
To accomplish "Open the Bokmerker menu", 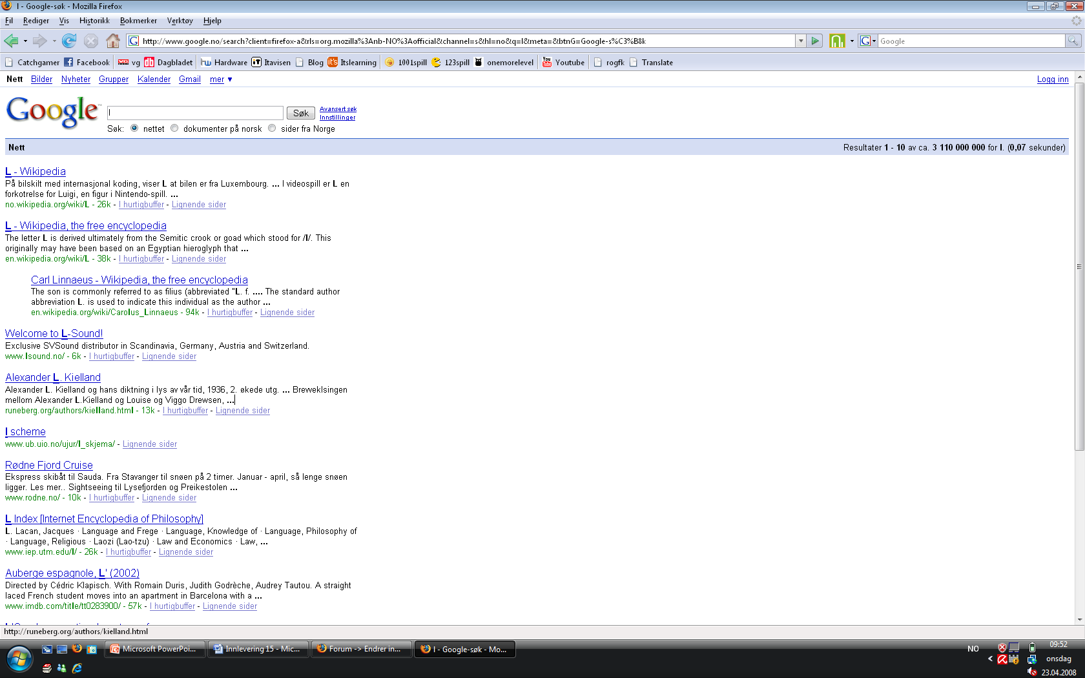I will [138, 21].
